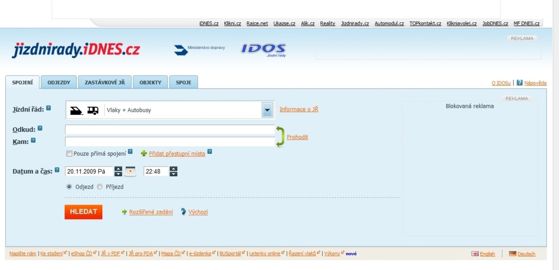Image resolution: width=559 pixels, height=270 pixels.
Task: Open the Napište nám footer link
Action: point(23,253)
